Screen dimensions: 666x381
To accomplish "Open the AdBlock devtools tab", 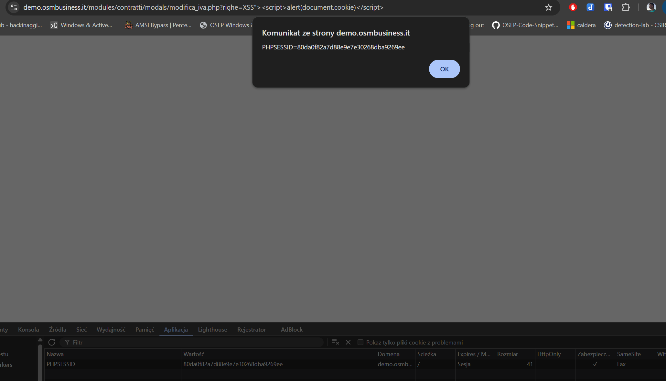I will click(292, 330).
